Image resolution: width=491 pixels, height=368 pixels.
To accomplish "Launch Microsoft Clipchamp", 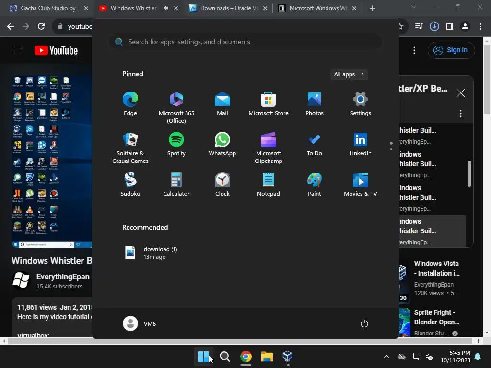I will (269, 148).
